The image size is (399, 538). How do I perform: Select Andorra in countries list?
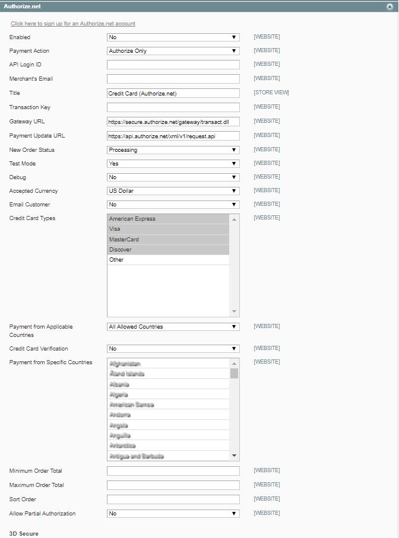click(x=168, y=415)
